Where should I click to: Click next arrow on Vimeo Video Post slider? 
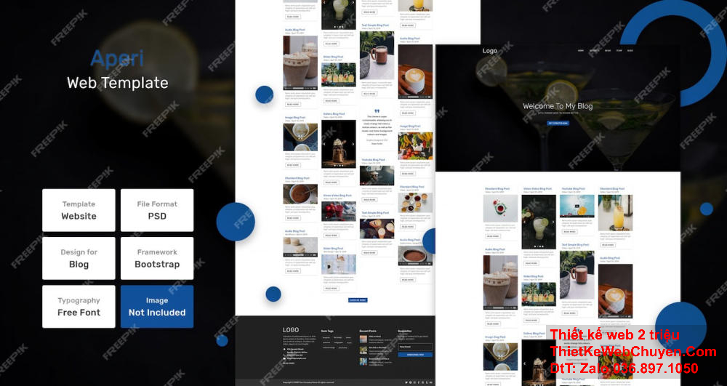(x=553, y=222)
